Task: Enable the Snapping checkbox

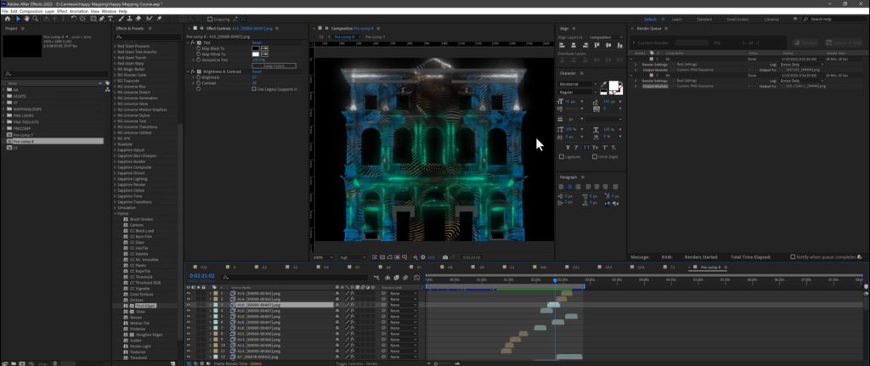Action: tap(210, 19)
